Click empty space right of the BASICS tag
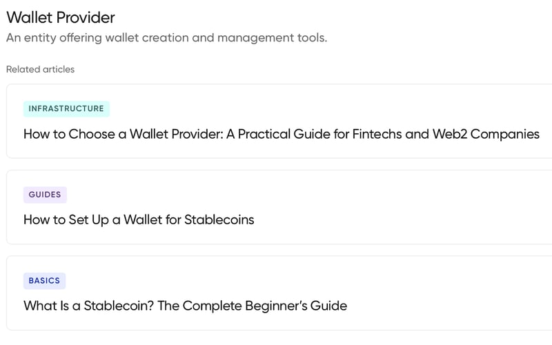This screenshot has height=345, width=552. pos(276,281)
